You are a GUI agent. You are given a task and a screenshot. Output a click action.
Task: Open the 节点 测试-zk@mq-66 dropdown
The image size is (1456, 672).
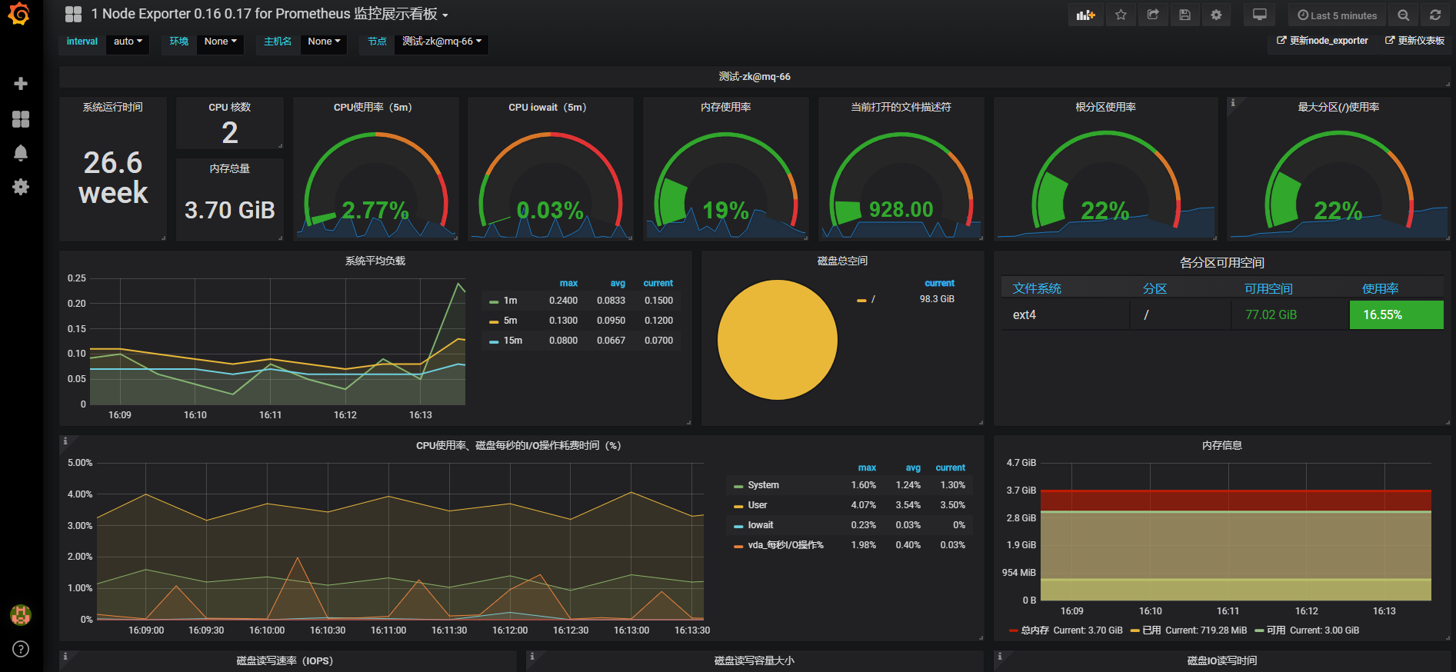click(x=441, y=42)
